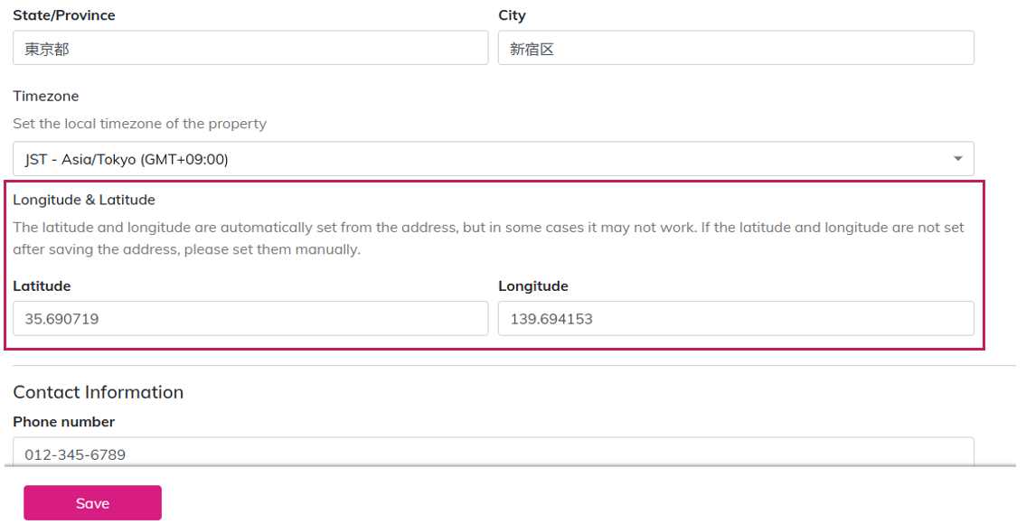Image resolution: width=1026 pixels, height=524 pixels.
Task: Click the Timezone label
Action: click(x=46, y=96)
